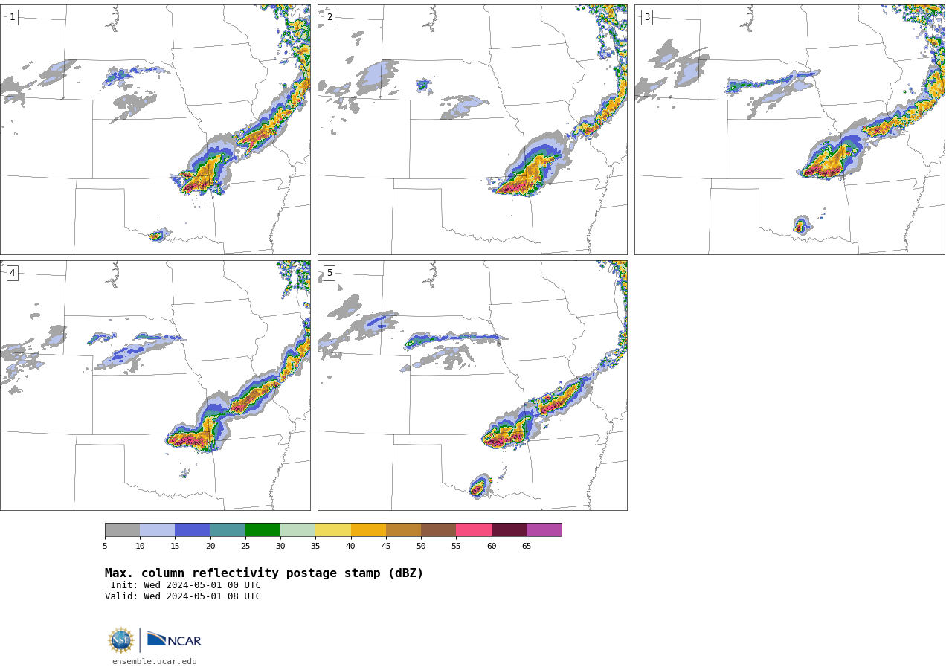Image resolution: width=952 pixels, height=670 pixels.
Task: Select the light blue 10-15 dBZ swatch
Action: tap(158, 530)
